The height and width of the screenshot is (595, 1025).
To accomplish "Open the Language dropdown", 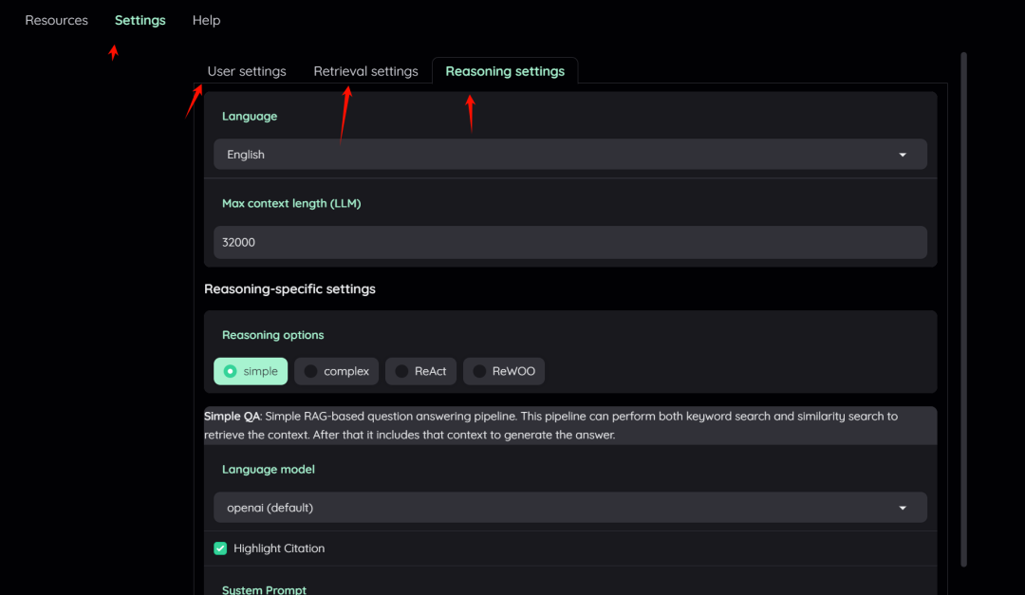I will (x=569, y=154).
